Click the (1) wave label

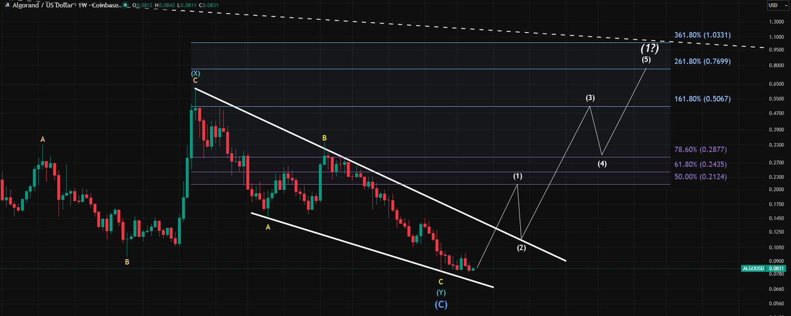coord(518,177)
